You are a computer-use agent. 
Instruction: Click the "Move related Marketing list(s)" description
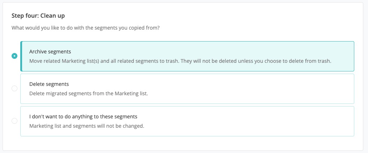pos(180,61)
